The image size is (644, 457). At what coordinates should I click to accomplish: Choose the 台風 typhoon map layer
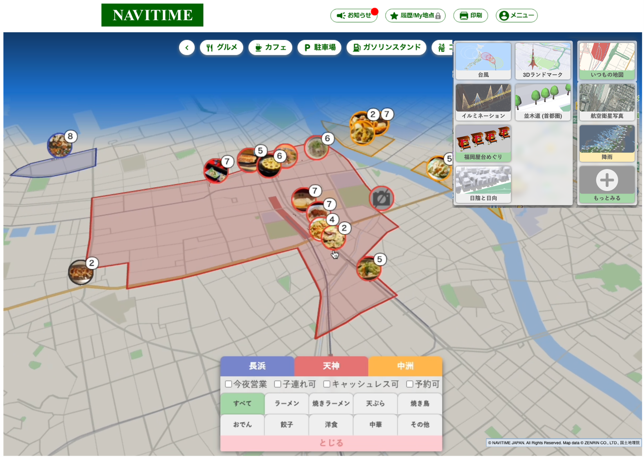tap(483, 61)
